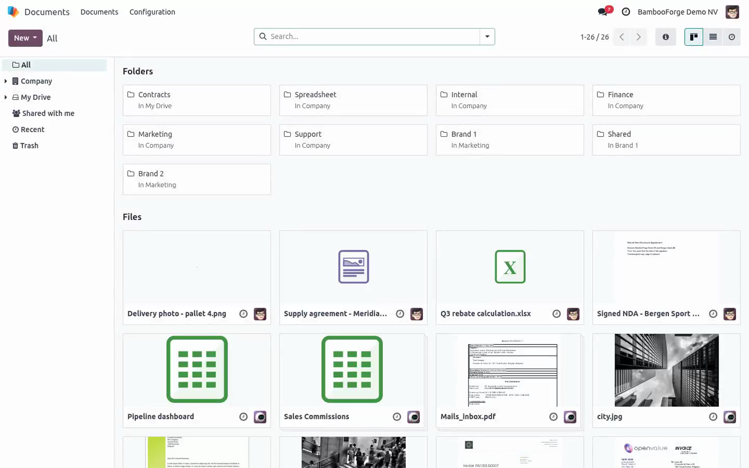Open the Finance folder
The image size is (749, 468).
pos(666,100)
